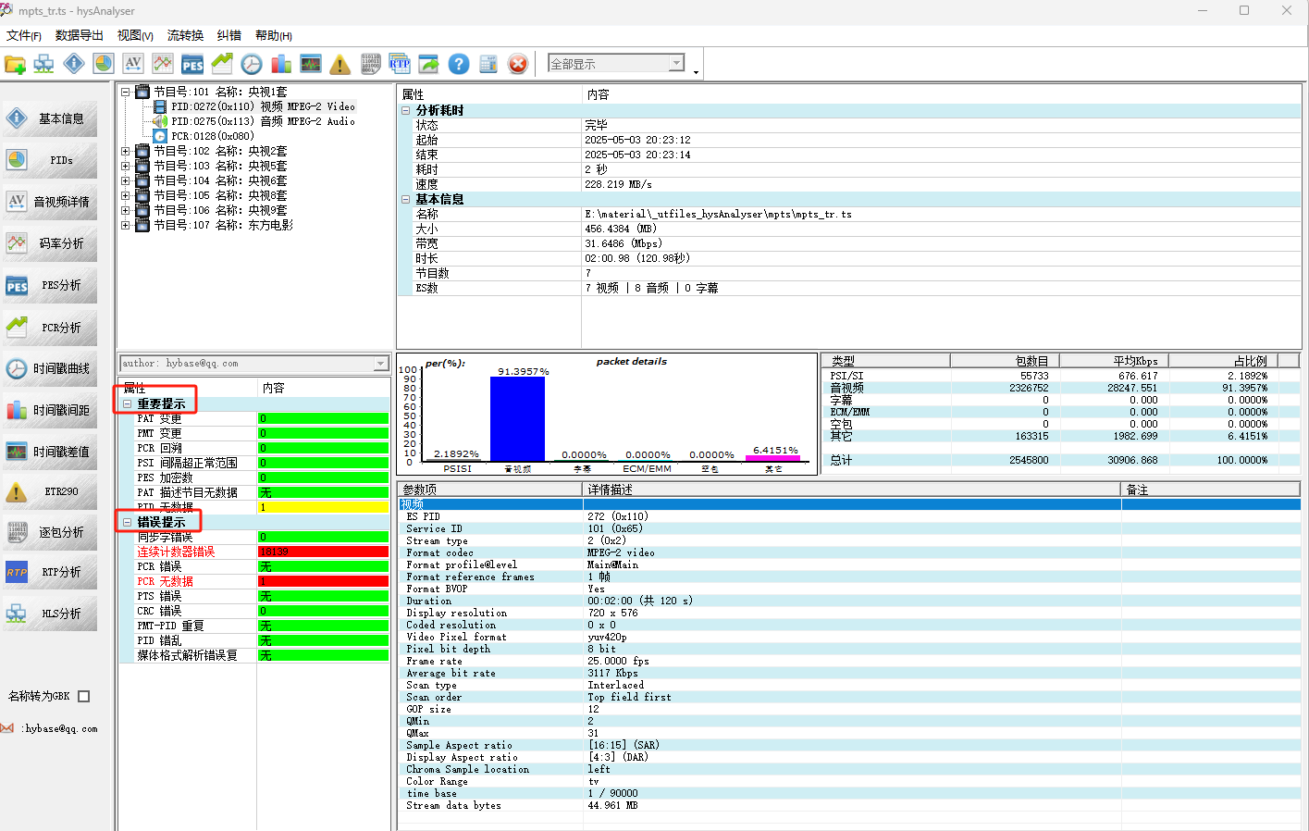Click the clock timestamp toolbar icon
Image resolution: width=1309 pixels, height=831 pixels.
(x=252, y=64)
